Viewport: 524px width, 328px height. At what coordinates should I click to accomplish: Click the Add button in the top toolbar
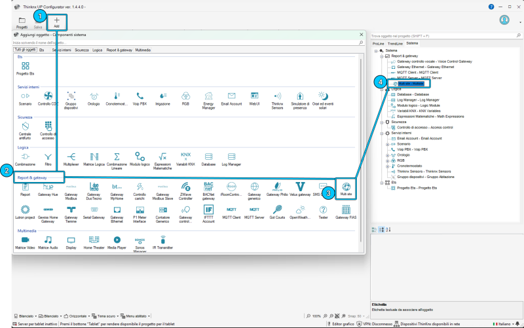(56, 22)
